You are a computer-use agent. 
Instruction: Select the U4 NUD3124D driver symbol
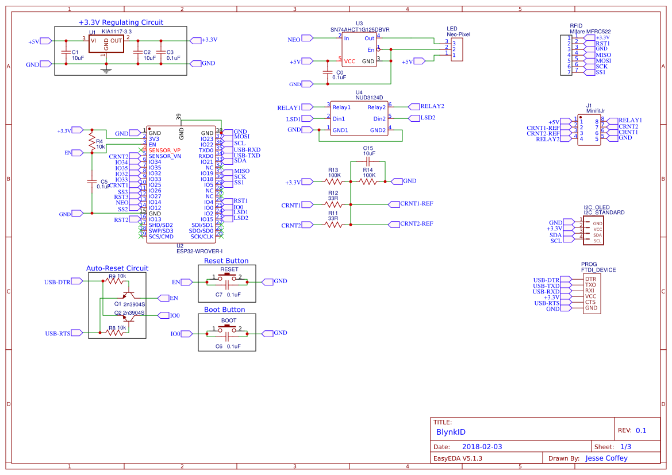pos(359,118)
